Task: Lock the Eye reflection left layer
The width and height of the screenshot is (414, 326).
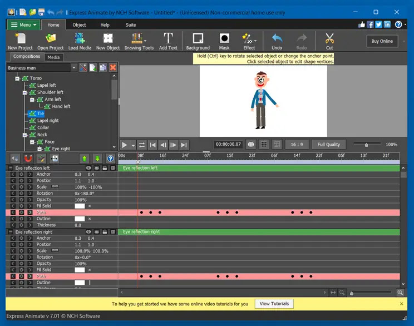Action: pyautogui.click(x=105, y=168)
